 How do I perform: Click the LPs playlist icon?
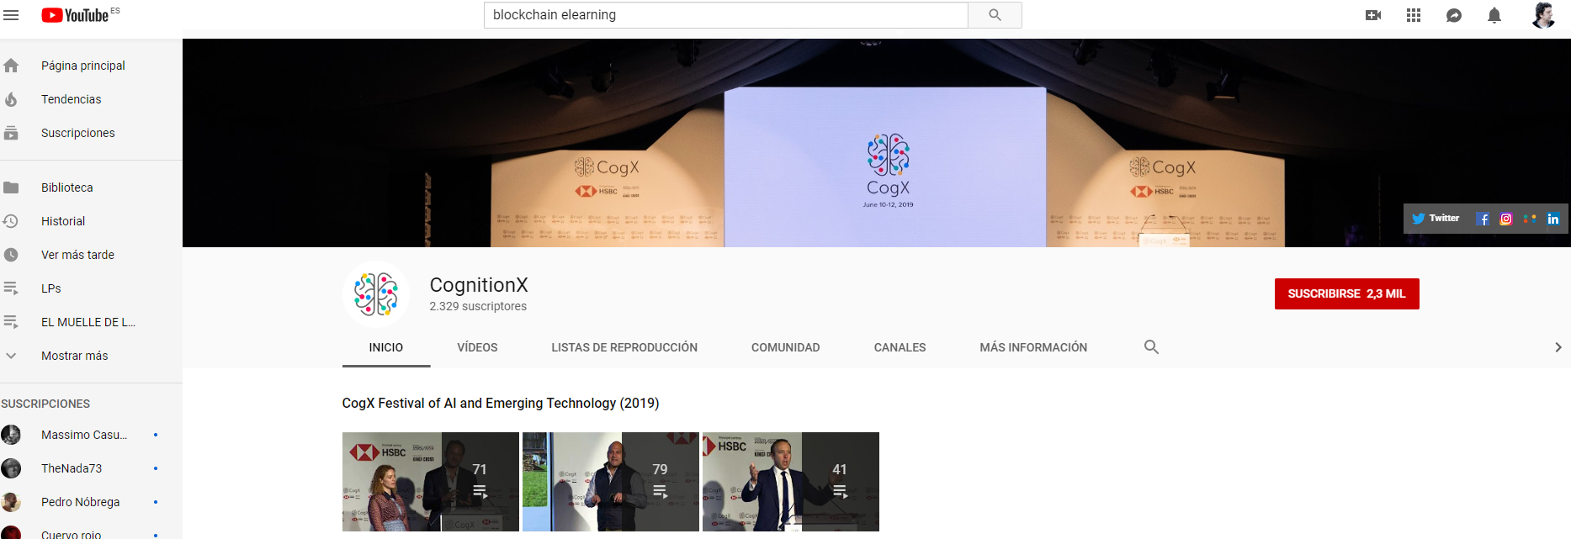[x=11, y=288]
